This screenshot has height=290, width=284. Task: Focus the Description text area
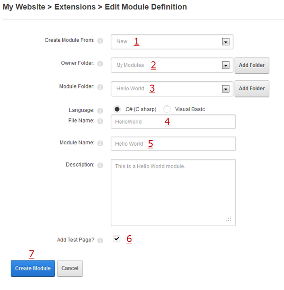pyautogui.click(x=173, y=192)
